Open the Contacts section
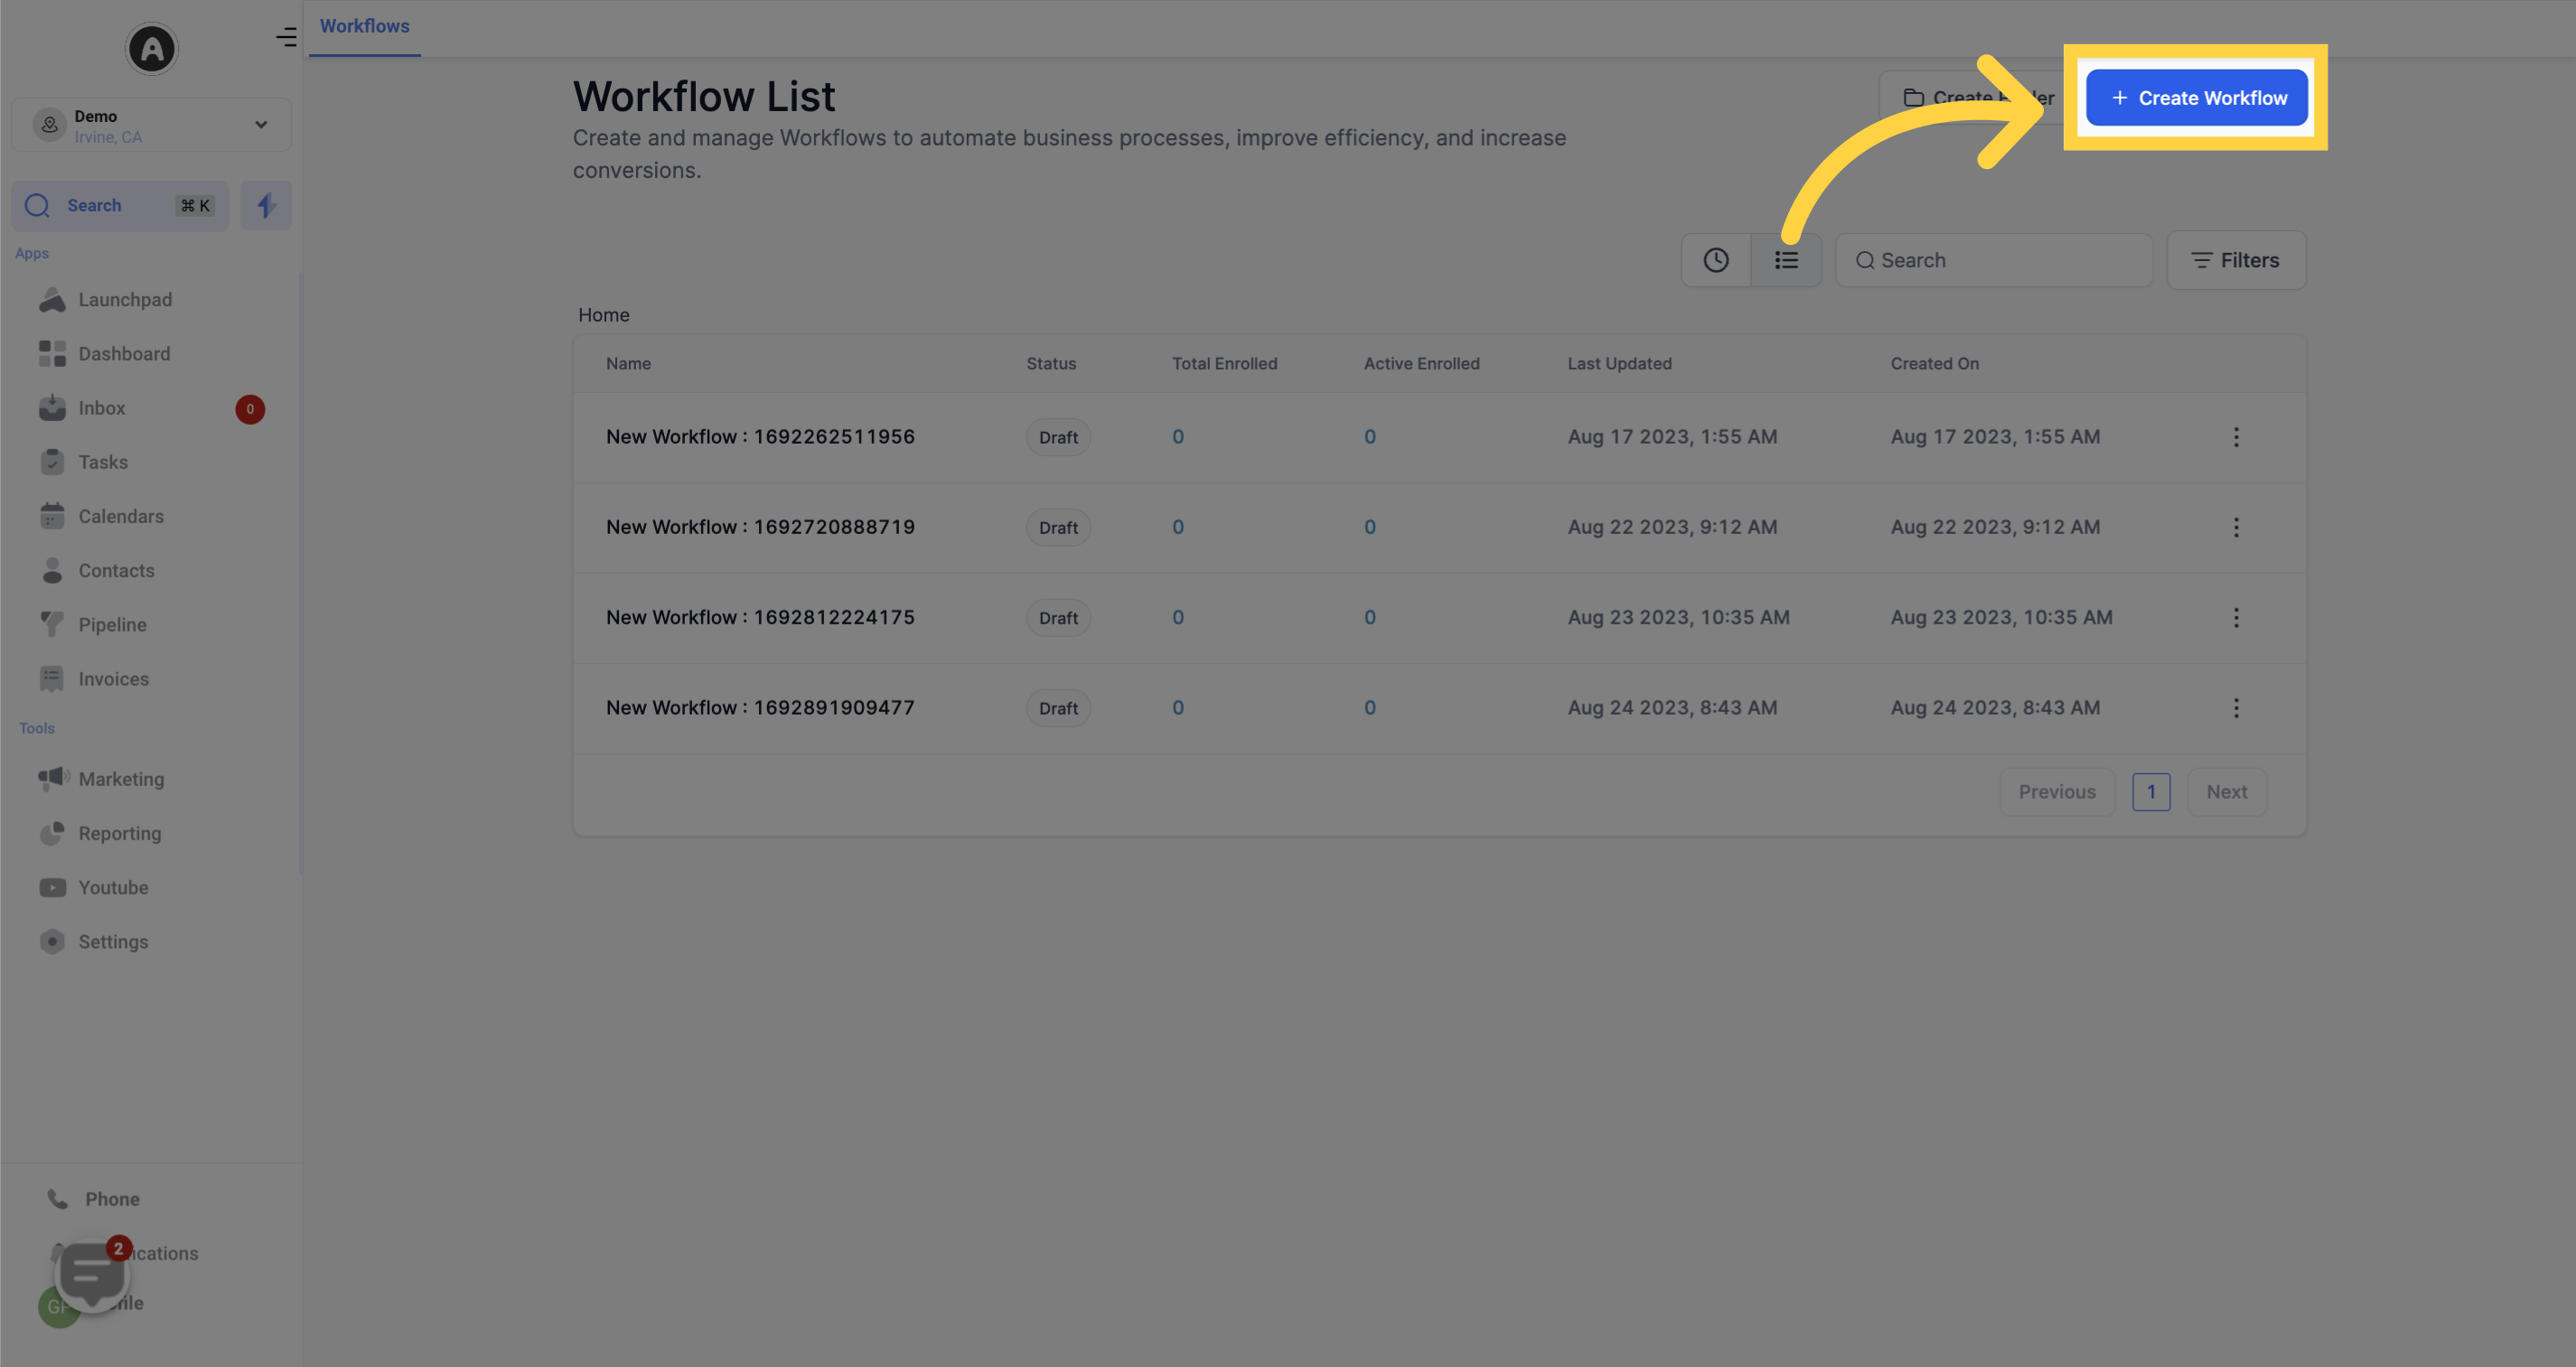2576x1367 pixels. pos(116,571)
